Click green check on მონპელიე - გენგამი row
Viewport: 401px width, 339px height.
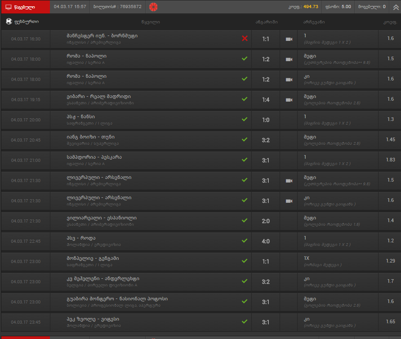coord(245,261)
